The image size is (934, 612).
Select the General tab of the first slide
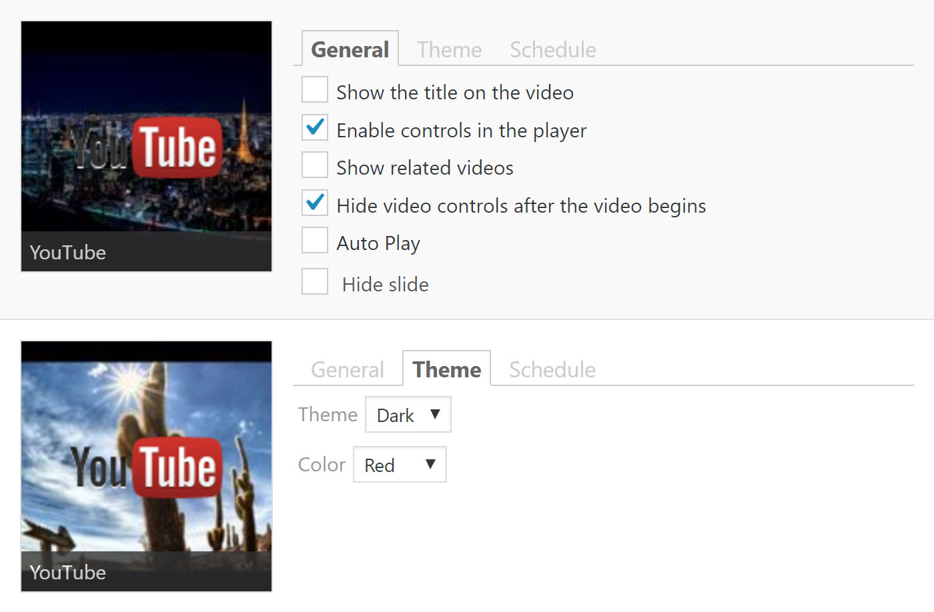[350, 49]
